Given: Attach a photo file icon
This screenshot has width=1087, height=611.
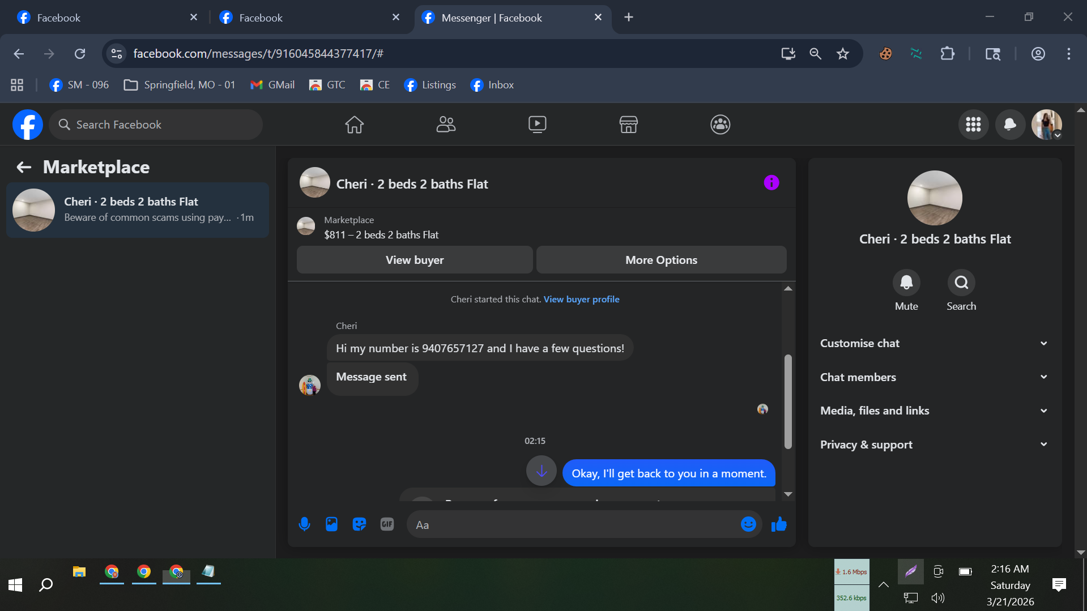Looking at the screenshot, I should coord(331,524).
